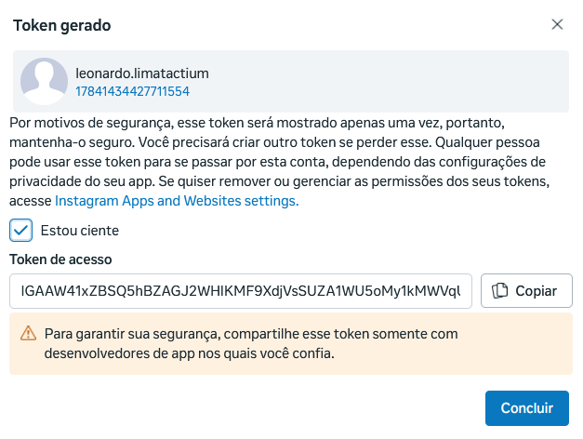Click the profile avatar placeholder icon
The width and height of the screenshot is (583, 439).
coord(44,81)
